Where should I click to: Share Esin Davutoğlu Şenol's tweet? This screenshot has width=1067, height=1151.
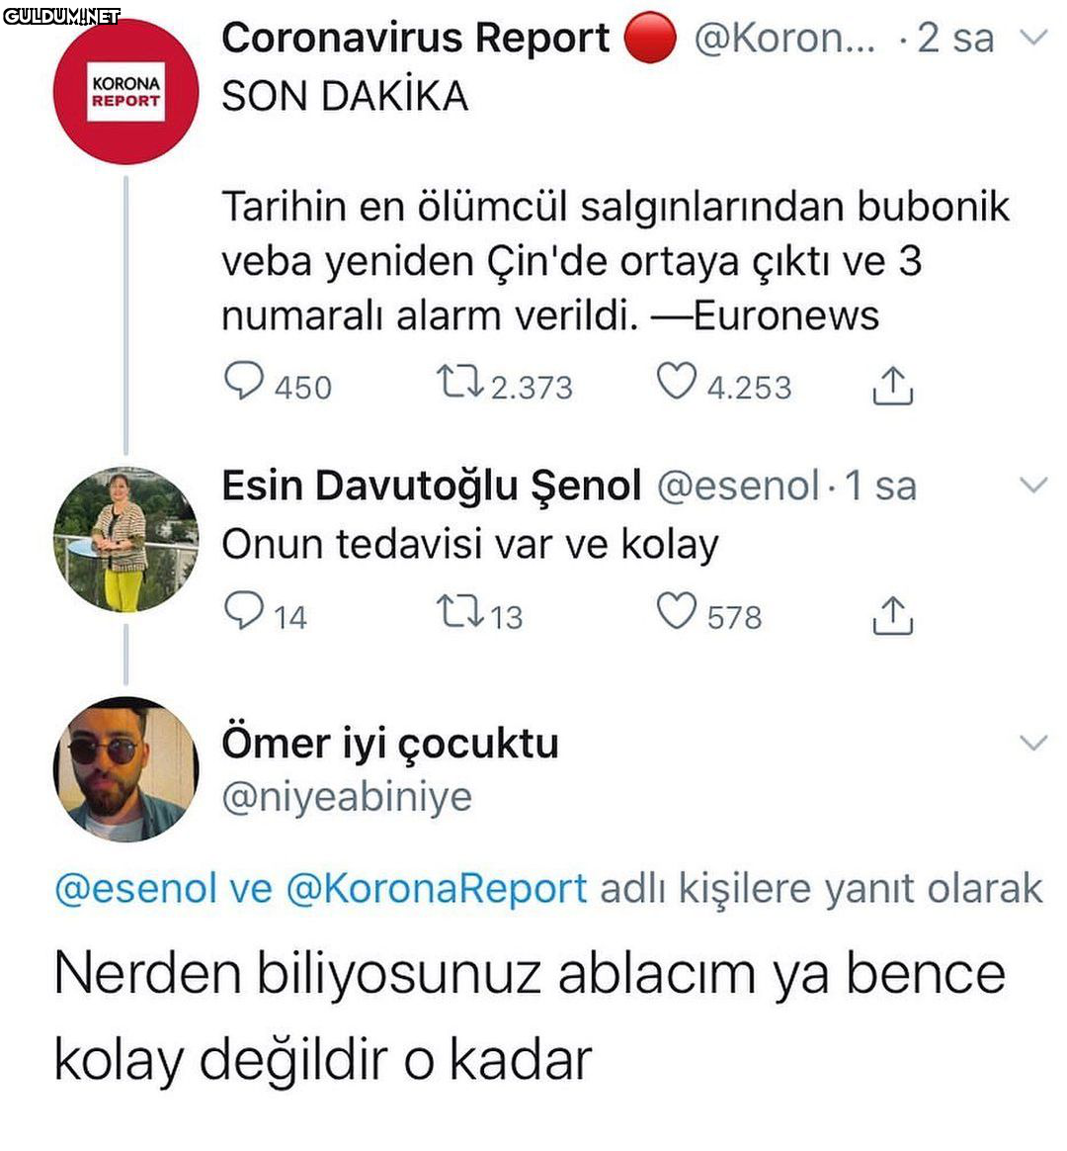tap(892, 615)
